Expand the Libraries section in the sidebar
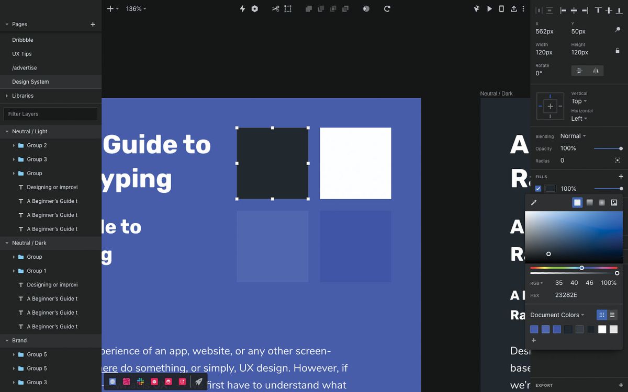The height and width of the screenshot is (392, 628). tap(6, 95)
